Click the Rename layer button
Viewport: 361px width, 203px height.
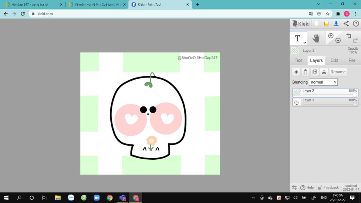(x=338, y=72)
